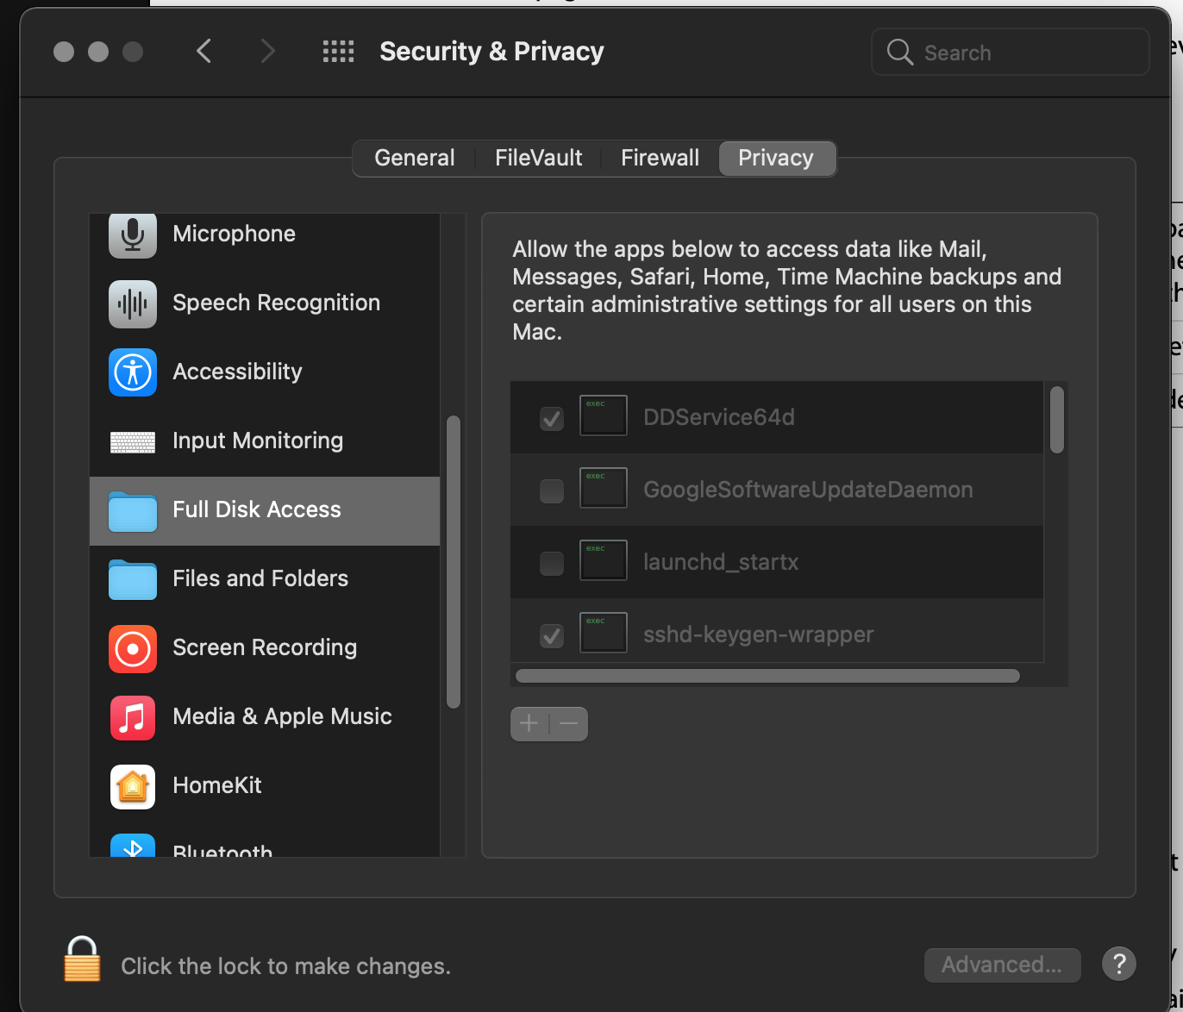Click the HomeKit house icon
Viewport: 1183px width, 1012px height.
(132, 786)
